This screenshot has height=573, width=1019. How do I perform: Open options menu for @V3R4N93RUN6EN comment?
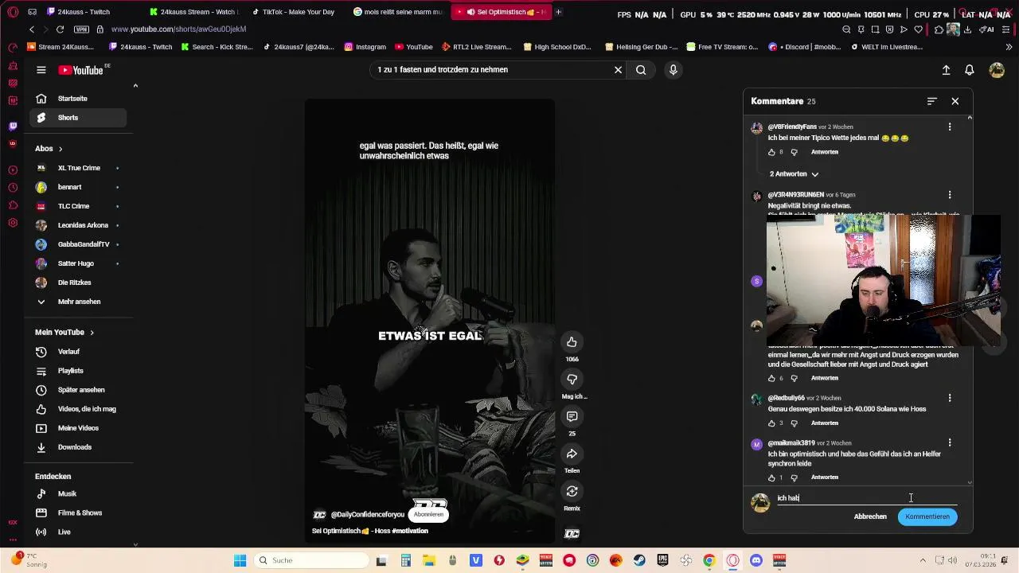pyautogui.click(x=949, y=195)
